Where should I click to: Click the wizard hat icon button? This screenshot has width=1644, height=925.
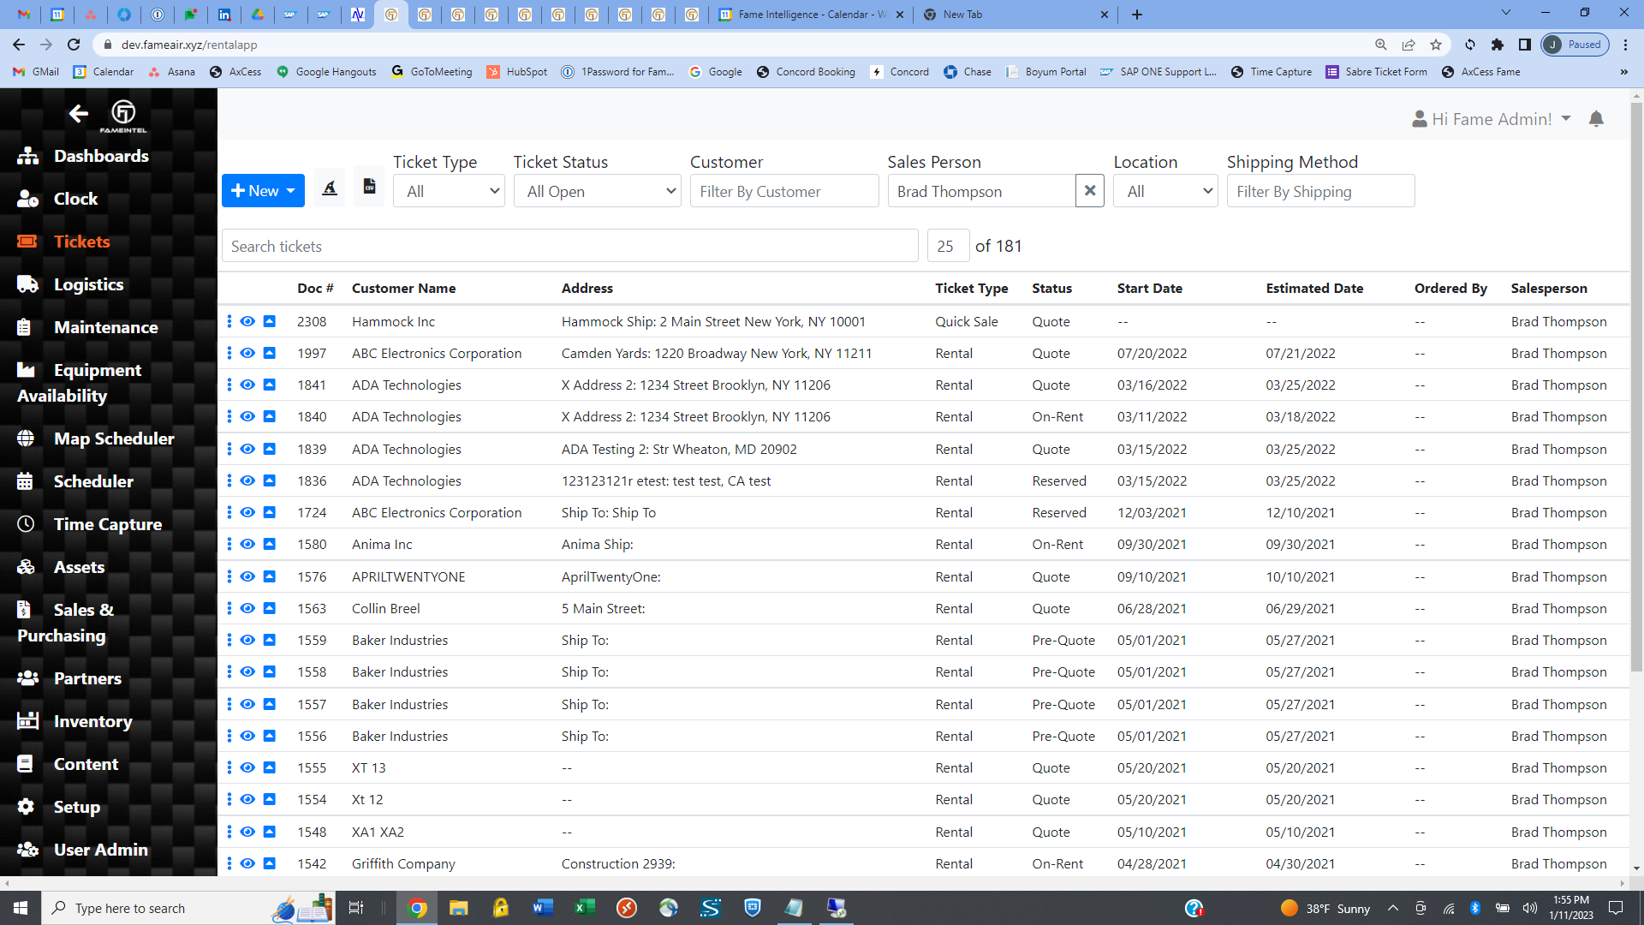[x=330, y=188]
